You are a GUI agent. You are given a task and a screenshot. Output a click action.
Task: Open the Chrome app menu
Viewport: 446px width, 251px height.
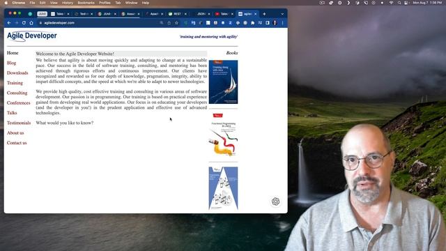(19, 3)
